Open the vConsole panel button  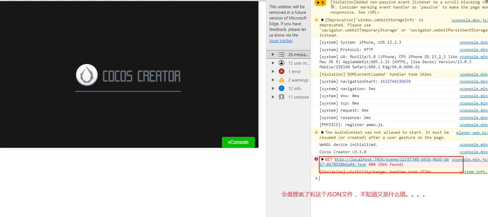(x=238, y=142)
